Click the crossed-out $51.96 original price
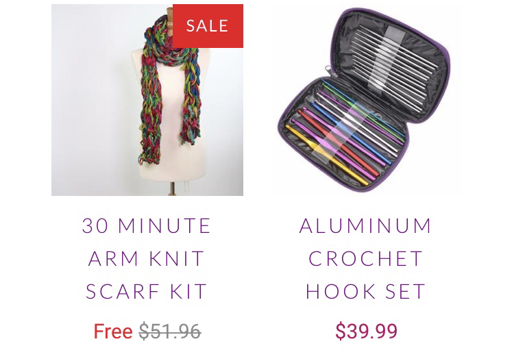514x359 pixels. pos(170,331)
